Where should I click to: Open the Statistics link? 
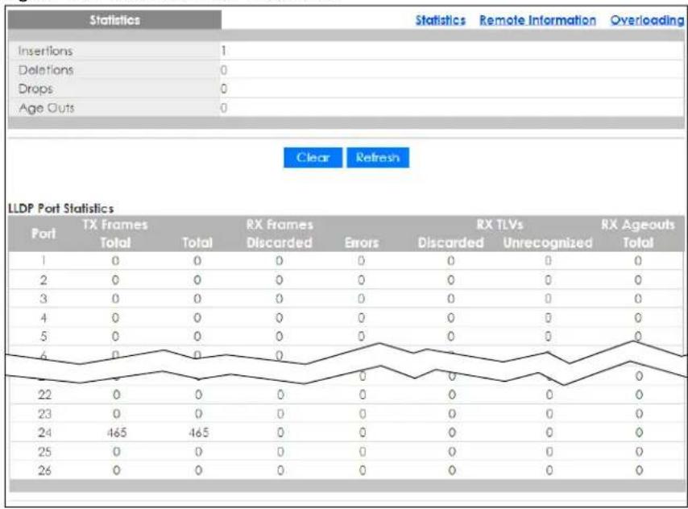click(440, 20)
